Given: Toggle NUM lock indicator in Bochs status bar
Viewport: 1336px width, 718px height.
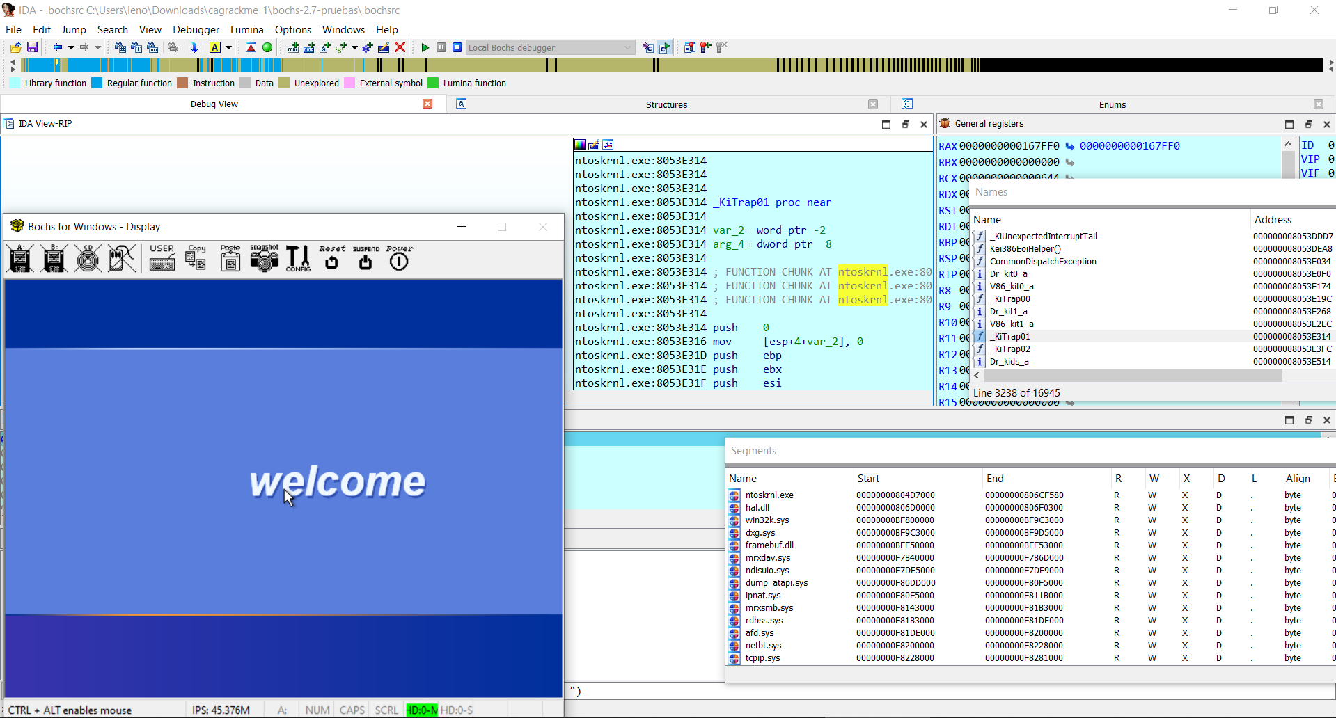Looking at the screenshot, I should click(x=317, y=710).
